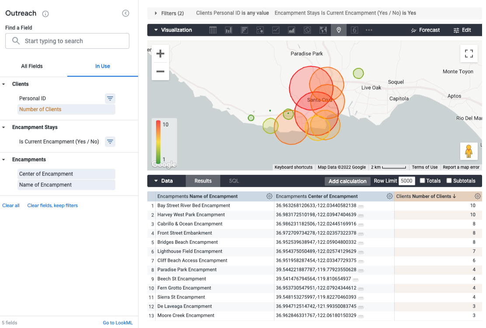Select the line chart visualization

click(x=276, y=30)
